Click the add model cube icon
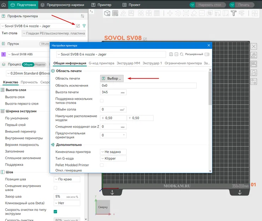The height and width of the screenshot is (221, 262). click(107, 13)
